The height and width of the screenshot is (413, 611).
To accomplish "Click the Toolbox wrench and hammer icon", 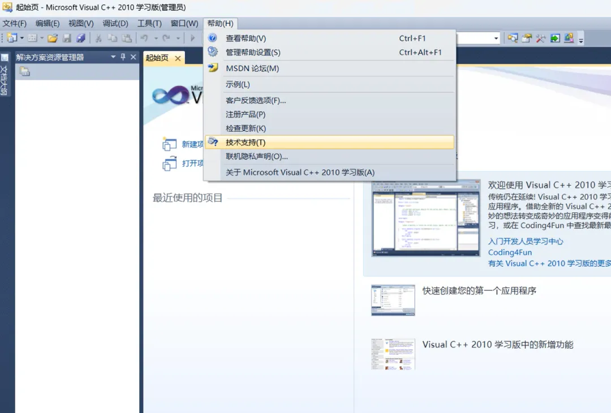I will tap(541, 38).
